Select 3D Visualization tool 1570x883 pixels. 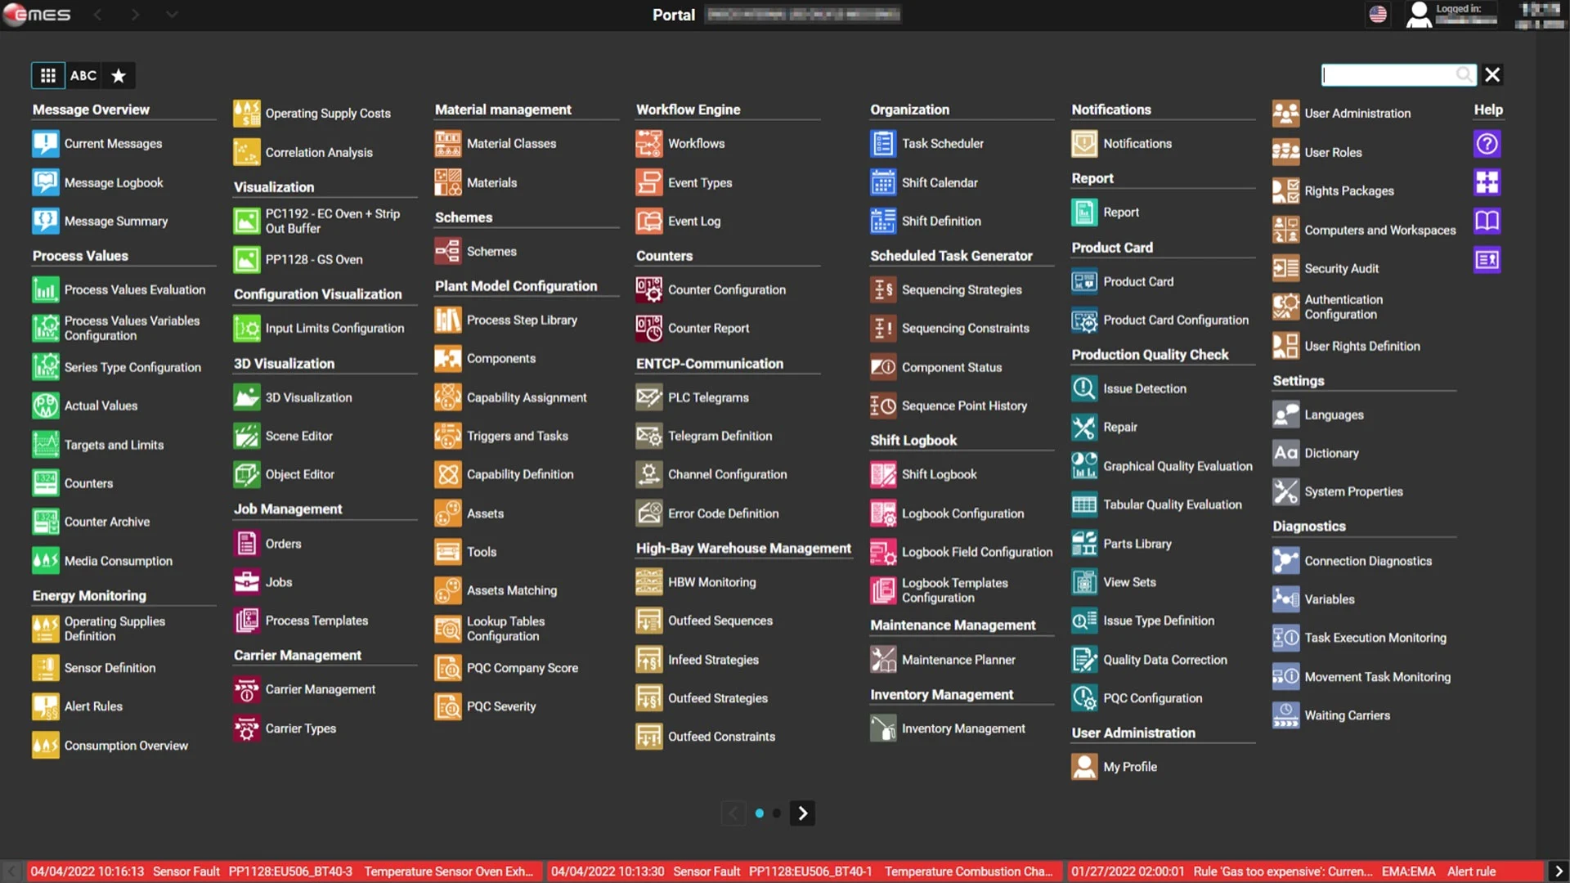pos(308,397)
